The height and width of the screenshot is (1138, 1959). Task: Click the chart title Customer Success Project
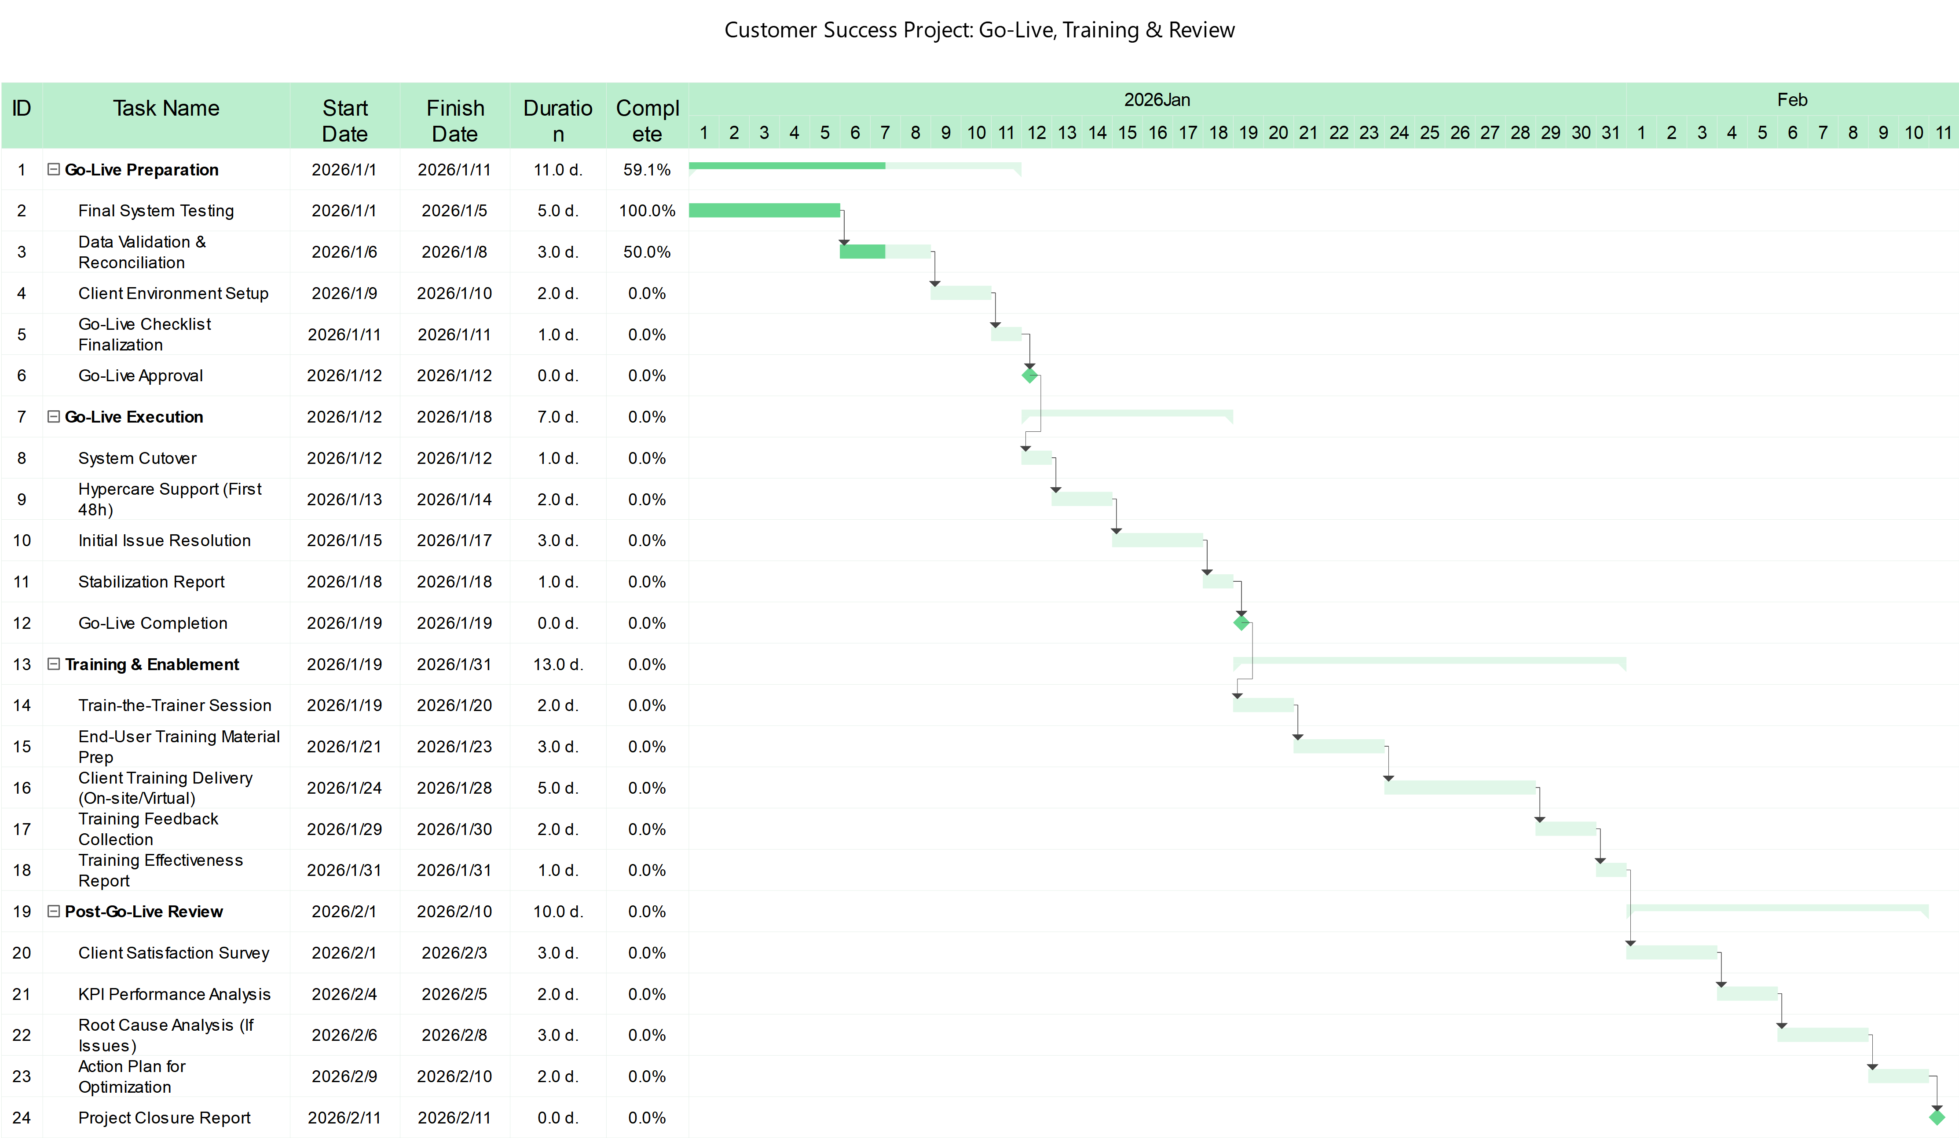click(x=979, y=29)
